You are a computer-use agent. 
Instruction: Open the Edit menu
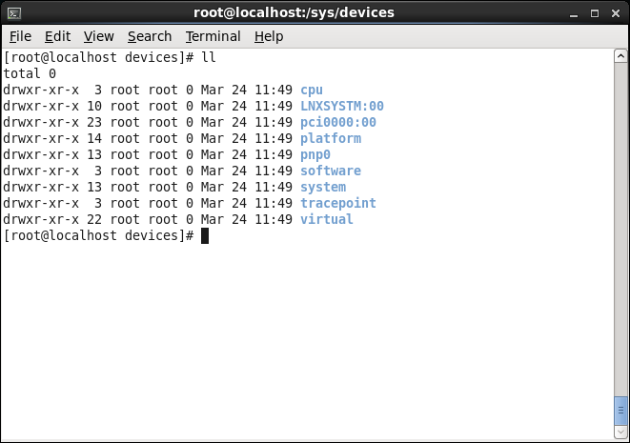(x=57, y=36)
